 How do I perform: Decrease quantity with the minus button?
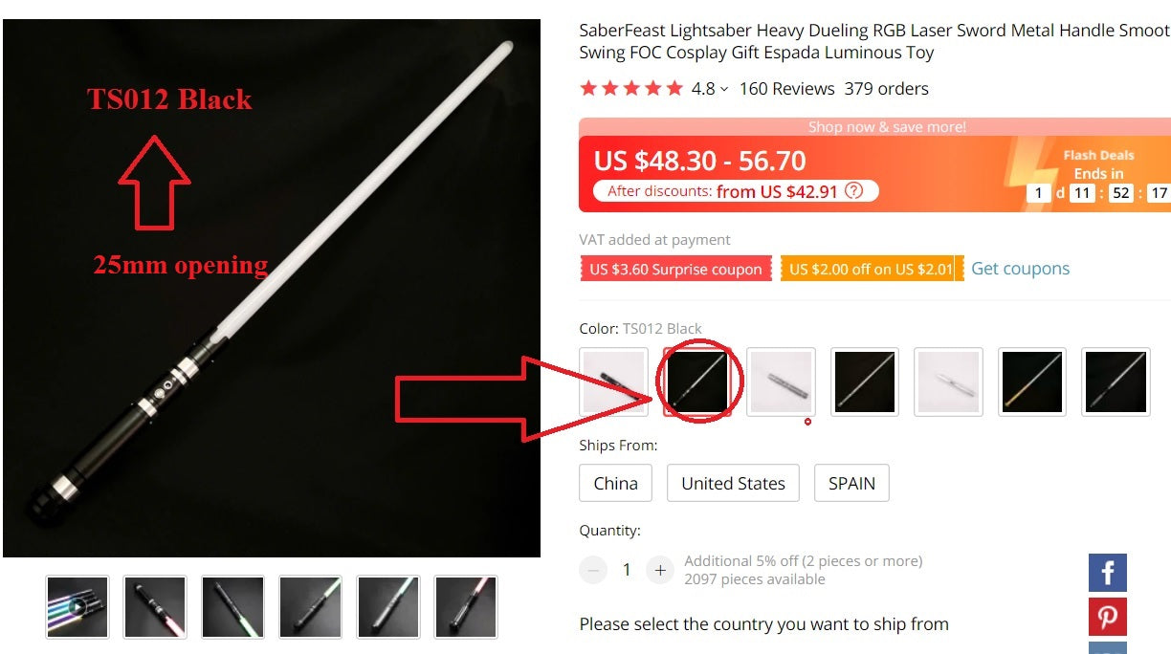tap(593, 570)
